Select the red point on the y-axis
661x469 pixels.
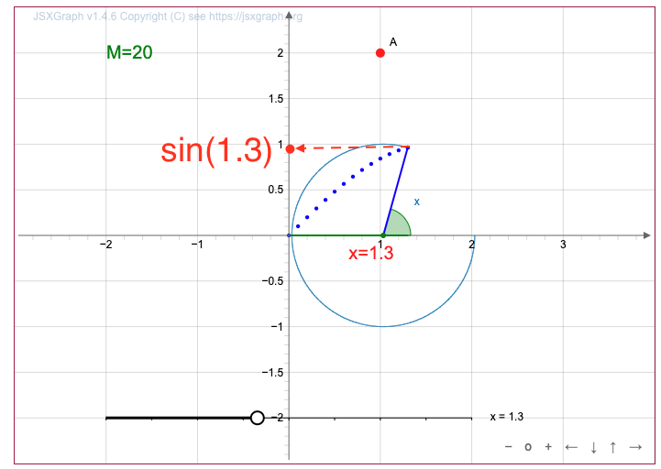coord(290,148)
